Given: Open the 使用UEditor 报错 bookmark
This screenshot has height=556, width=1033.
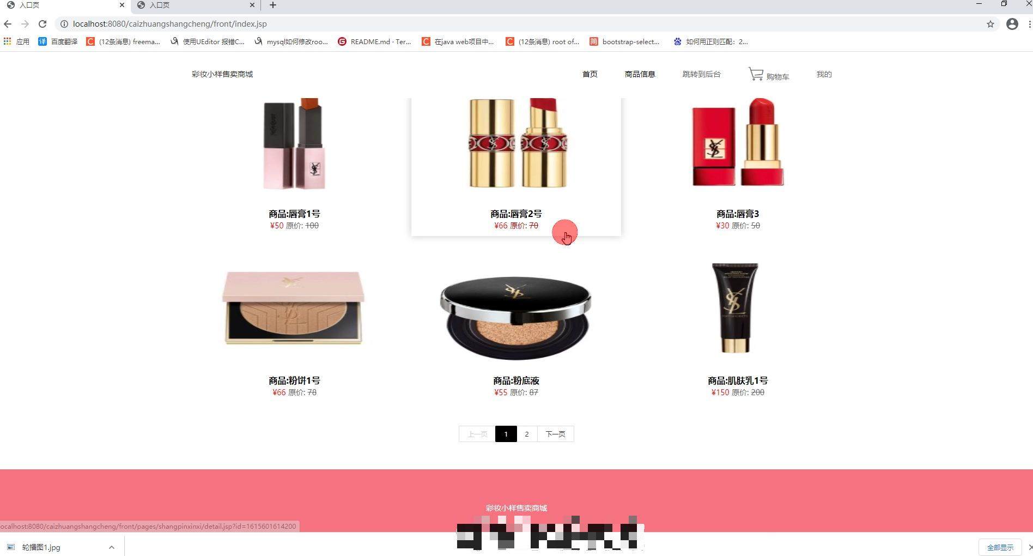Looking at the screenshot, I should [208, 41].
